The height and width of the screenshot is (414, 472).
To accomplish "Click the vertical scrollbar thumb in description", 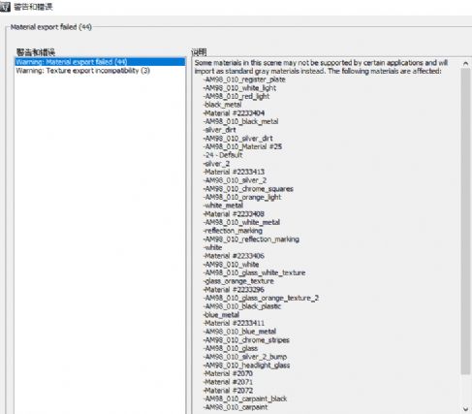I will coord(465,221).
